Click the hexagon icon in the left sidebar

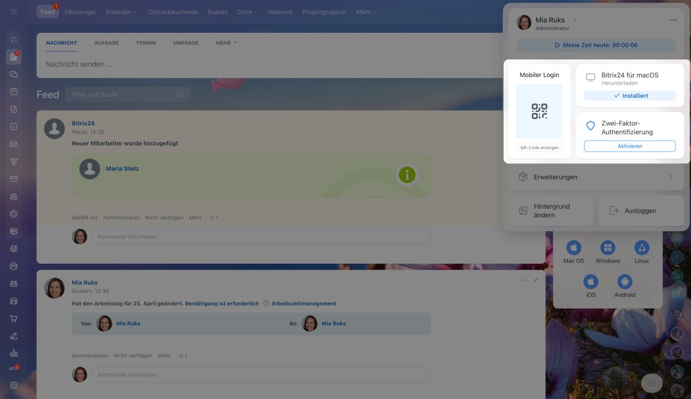[x=13, y=214]
